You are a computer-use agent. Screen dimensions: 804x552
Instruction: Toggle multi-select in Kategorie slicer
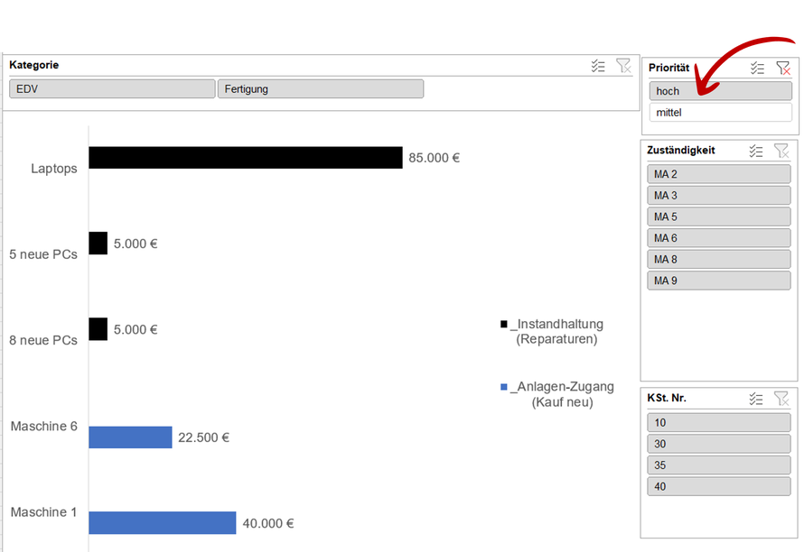tap(598, 66)
